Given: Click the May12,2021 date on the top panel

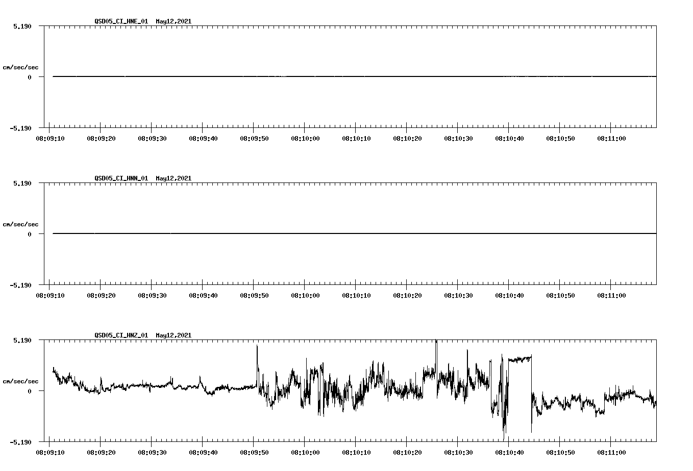Looking at the screenshot, I should (x=173, y=21).
